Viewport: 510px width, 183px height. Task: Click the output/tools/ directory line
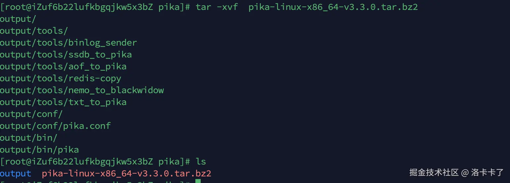pos(34,31)
